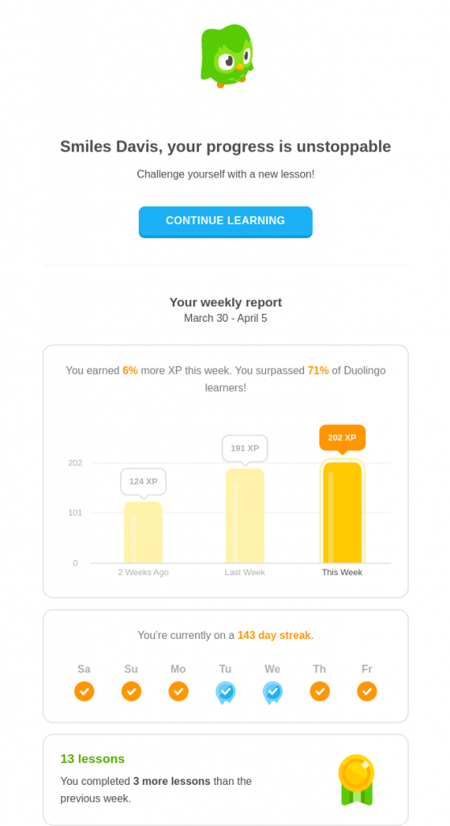Click the Saturday streak checkmark

click(x=85, y=691)
